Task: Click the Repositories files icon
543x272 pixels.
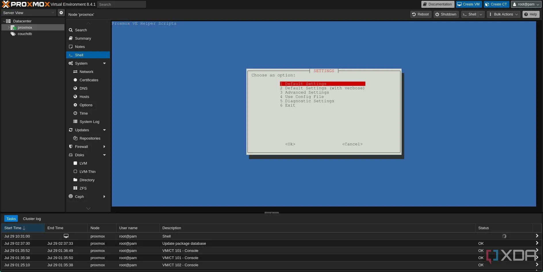Action: 75,138
